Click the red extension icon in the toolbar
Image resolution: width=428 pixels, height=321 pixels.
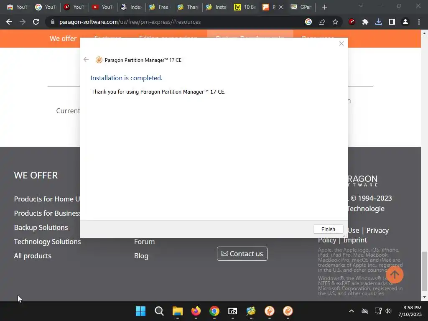[352, 22]
